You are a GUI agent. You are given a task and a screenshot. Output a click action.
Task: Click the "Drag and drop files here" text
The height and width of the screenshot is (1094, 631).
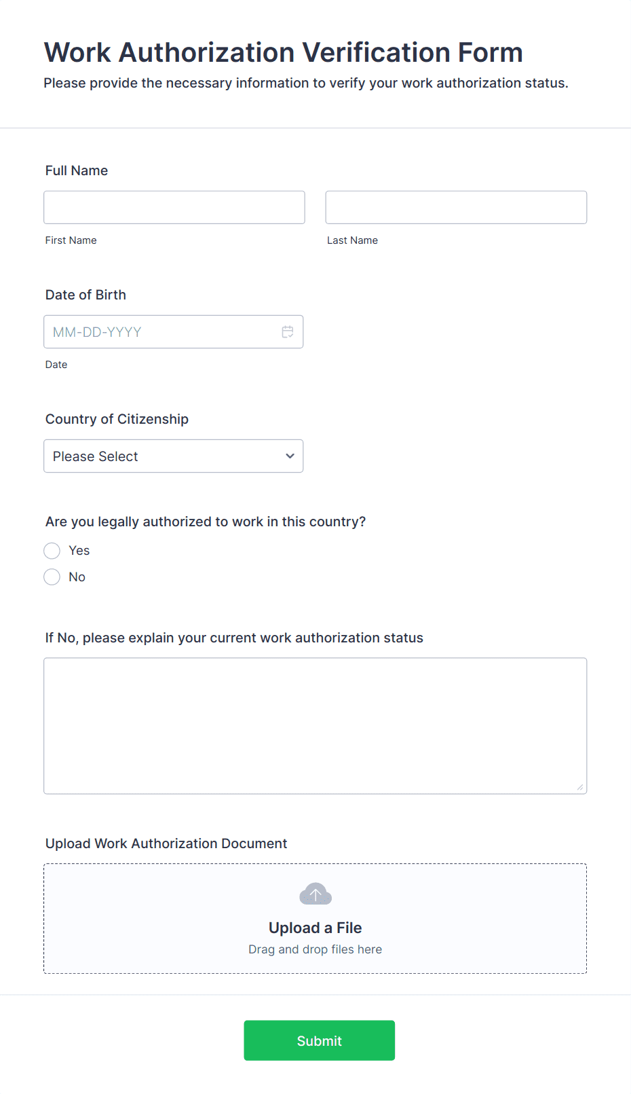click(315, 949)
